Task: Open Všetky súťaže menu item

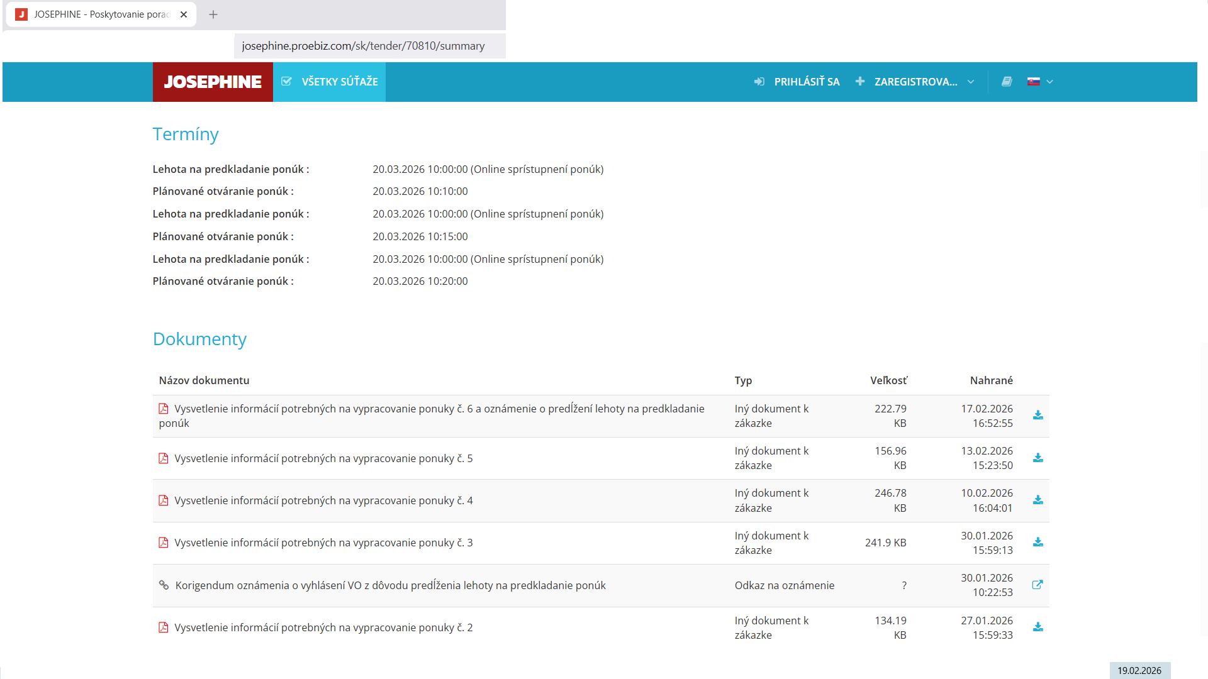Action: [x=329, y=82]
